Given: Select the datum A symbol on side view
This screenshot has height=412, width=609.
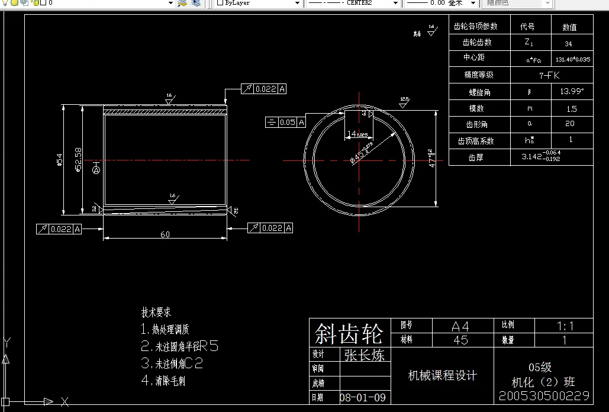Looking at the screenshot, I should click(96, 168).
